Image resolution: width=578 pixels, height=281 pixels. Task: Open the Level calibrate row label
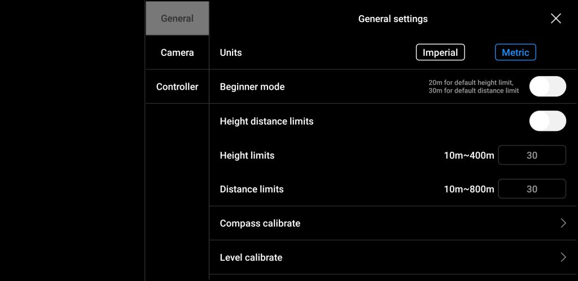click(251, 257)
